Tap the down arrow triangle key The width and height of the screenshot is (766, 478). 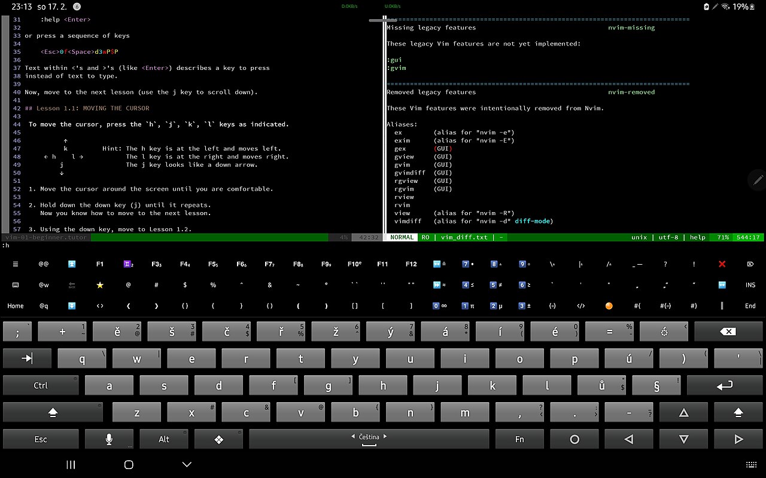coord(683,439)
